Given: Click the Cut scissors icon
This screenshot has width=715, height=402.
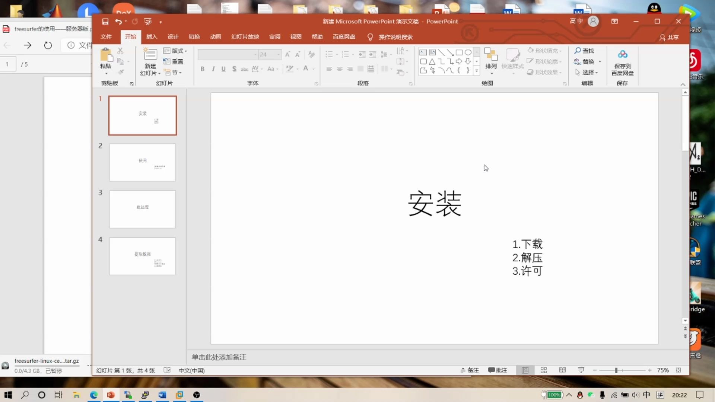Looking at the screenshot, I should point(120,51).
